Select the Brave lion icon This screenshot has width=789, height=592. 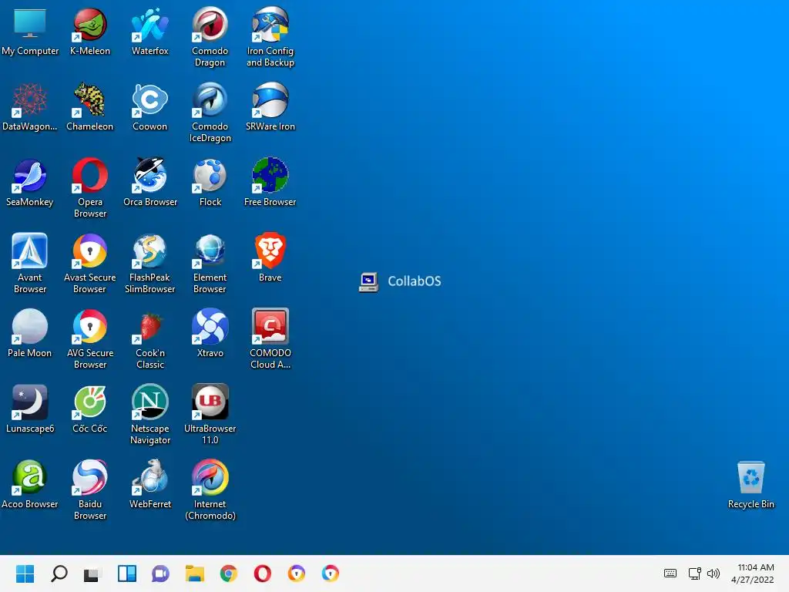[270, 251]
